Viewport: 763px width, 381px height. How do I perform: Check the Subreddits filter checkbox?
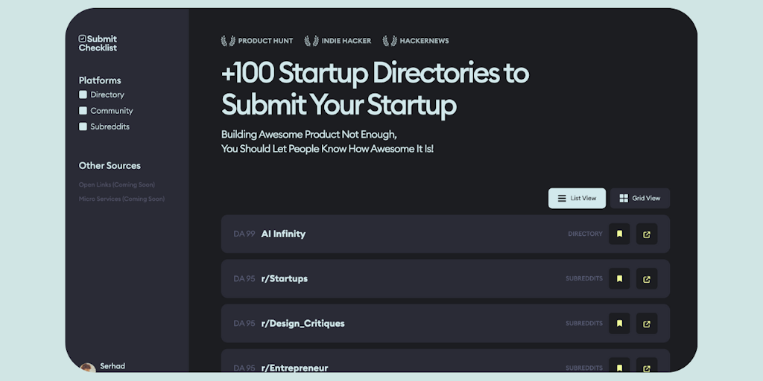83,127
